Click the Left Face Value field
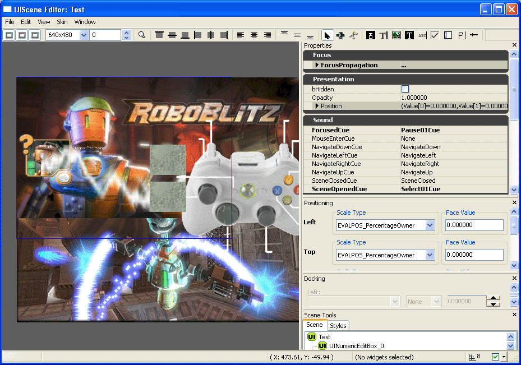This screenshot has width=521, height=365. 474,225
